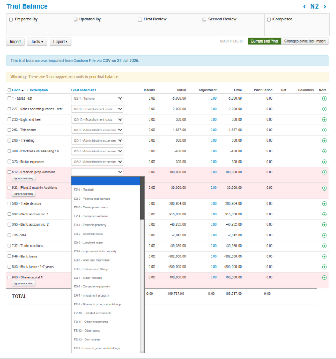Open lead schedule dropdown for Light and heat
Image resolution: width=336 pixels, height=359 pixels.
coord(97,119)
